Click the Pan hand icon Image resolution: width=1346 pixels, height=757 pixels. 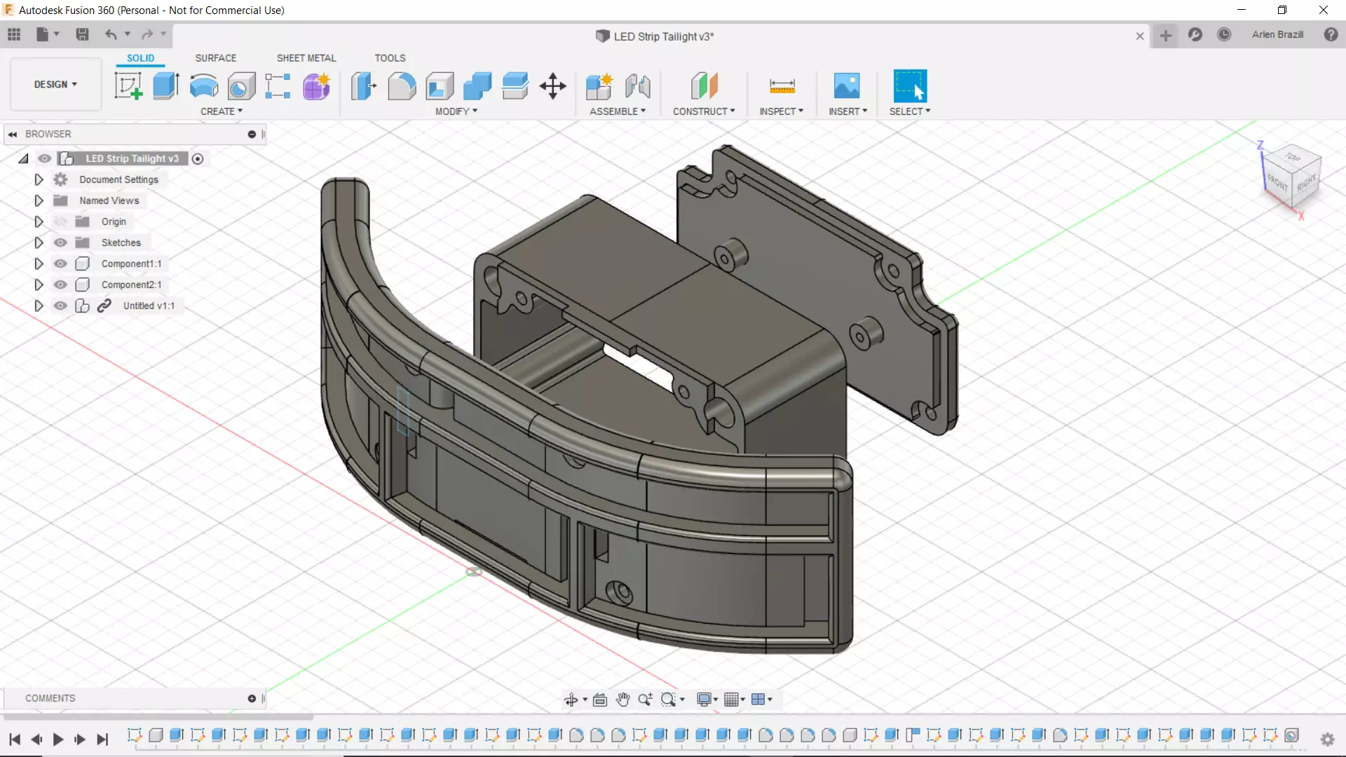pos(623,700)
